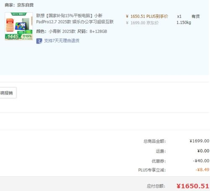210x191 pixels.
Task: Click the 优惠券 label in the summary
Action: (159, 161)
